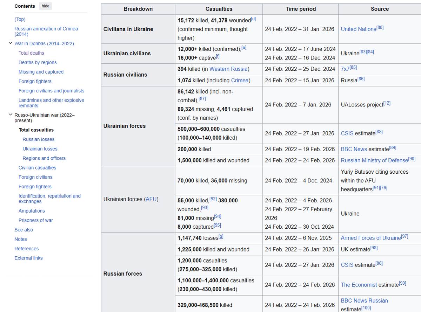
Task: Follow the Western Russia link
Action: [x=228, y=69]
